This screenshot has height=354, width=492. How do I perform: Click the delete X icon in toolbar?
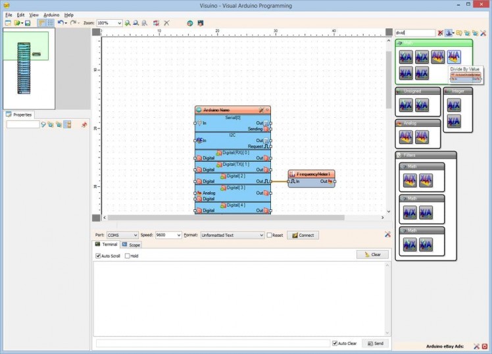pos(166,23)
